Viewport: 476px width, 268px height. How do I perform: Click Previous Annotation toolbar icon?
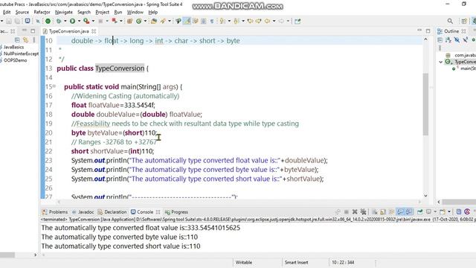tap(237, 21)
